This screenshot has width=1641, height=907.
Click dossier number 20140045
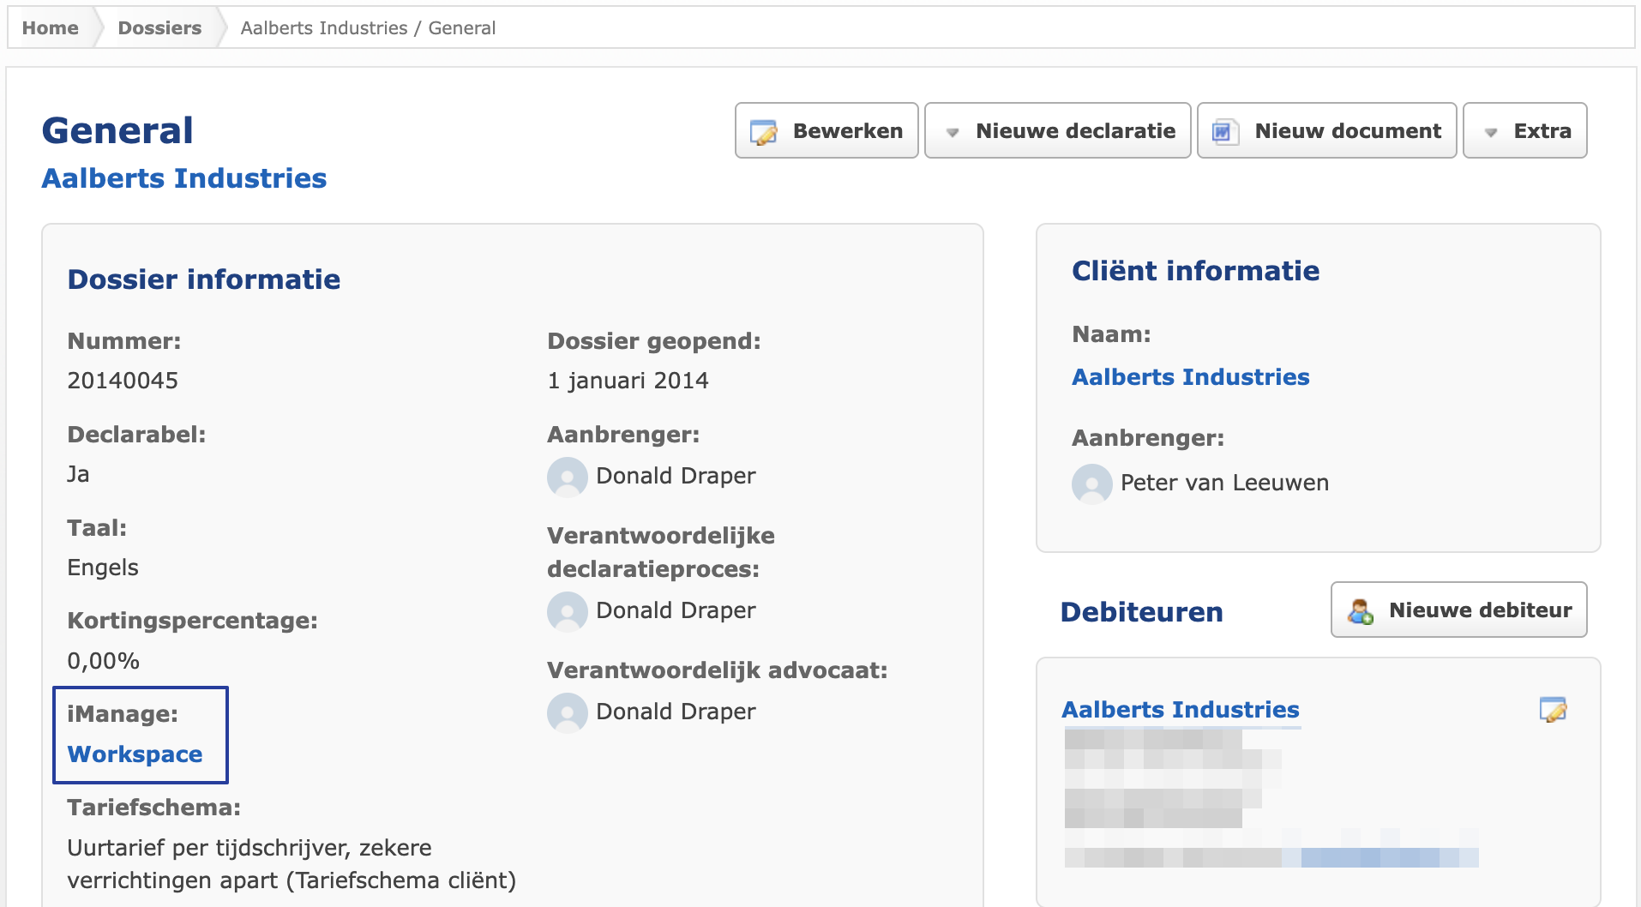[x=123, y=381]
